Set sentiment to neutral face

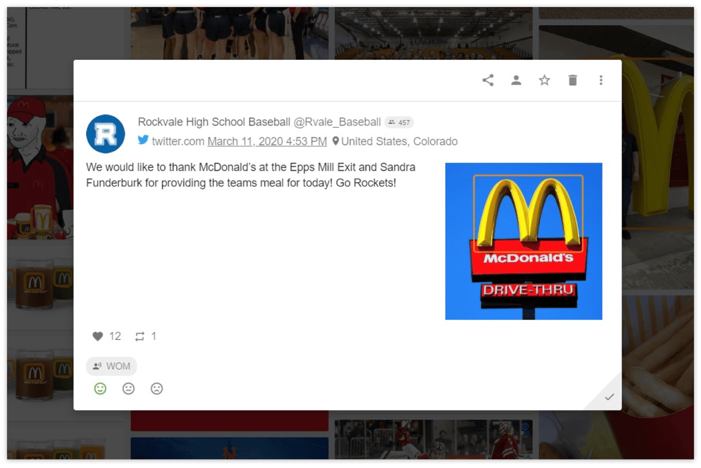click(x=129, y=389)
